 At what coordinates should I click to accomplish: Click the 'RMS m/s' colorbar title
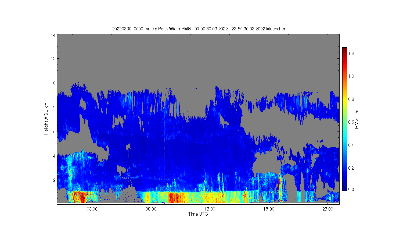click(x=357, y=119)
